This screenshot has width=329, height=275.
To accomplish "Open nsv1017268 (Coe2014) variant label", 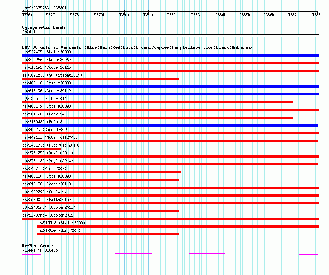I will tap(44, 114).
